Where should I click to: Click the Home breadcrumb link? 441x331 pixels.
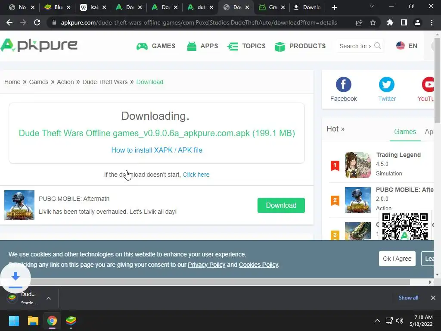[x=12, y=82]
